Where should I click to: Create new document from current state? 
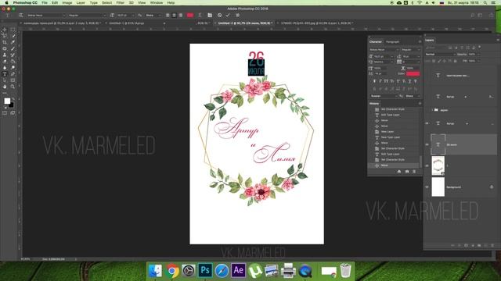399,172
